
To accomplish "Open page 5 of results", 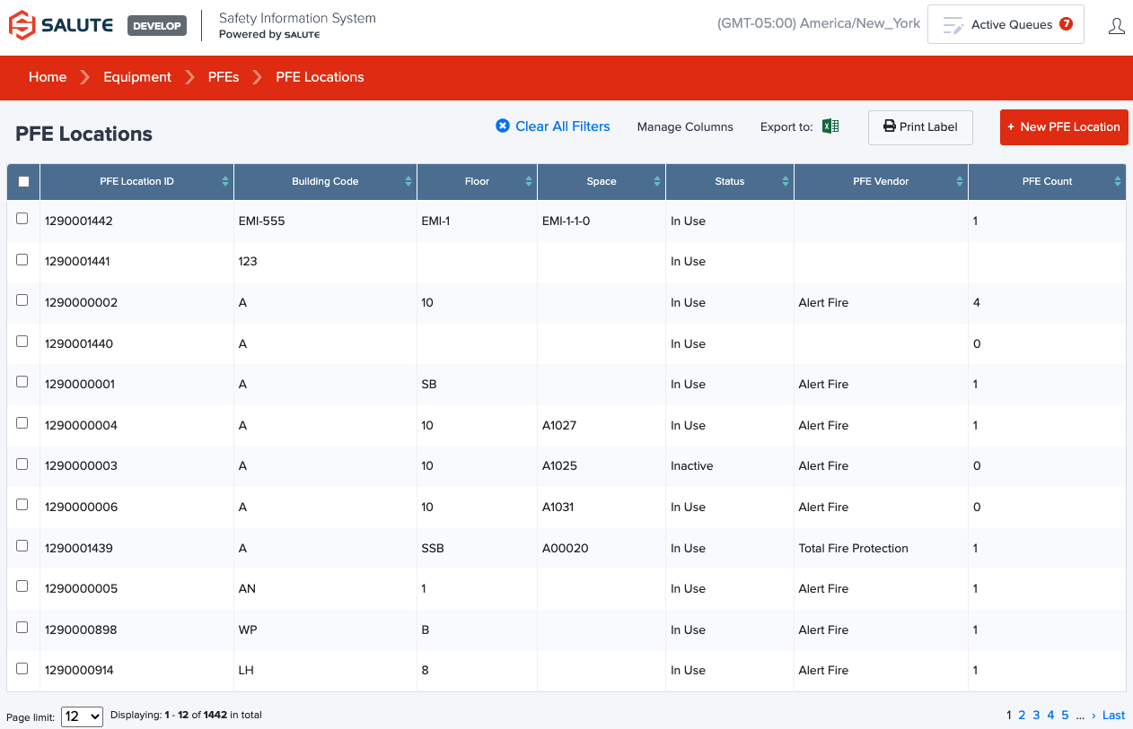I will [x=1065, y=715].
